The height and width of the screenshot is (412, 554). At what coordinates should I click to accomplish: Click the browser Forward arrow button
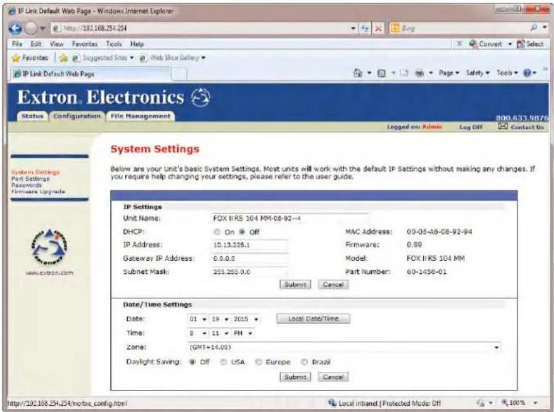[x=31, y=28]
